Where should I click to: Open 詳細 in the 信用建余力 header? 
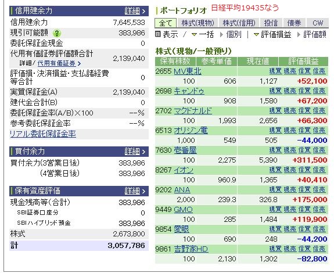(x=135, y=10)
